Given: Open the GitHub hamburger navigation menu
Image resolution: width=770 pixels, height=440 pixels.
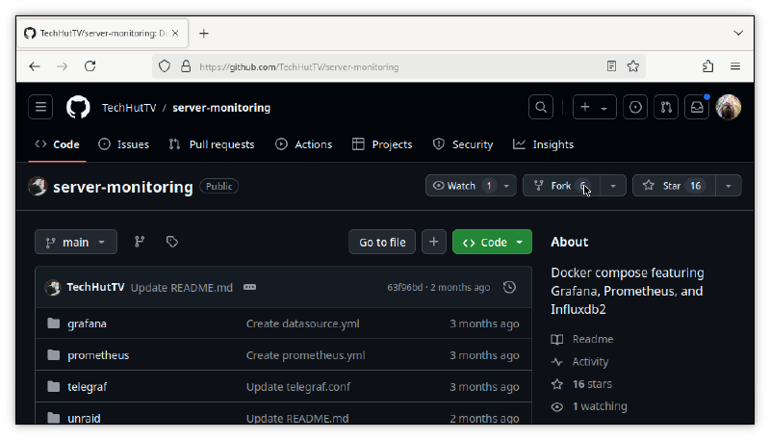Looking at the screenshot, I should pyautogui.click(x=40, y=108).
